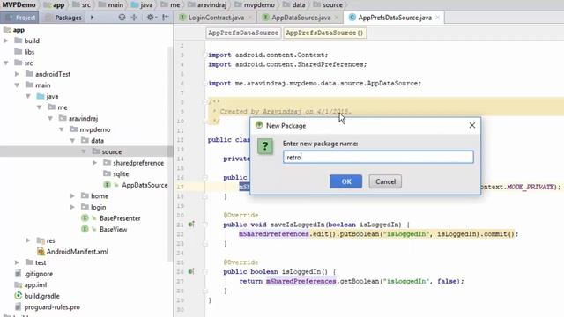This screenshot has height=317, width=564.
Task: Expand the test folder
Action: coord(17,262)
